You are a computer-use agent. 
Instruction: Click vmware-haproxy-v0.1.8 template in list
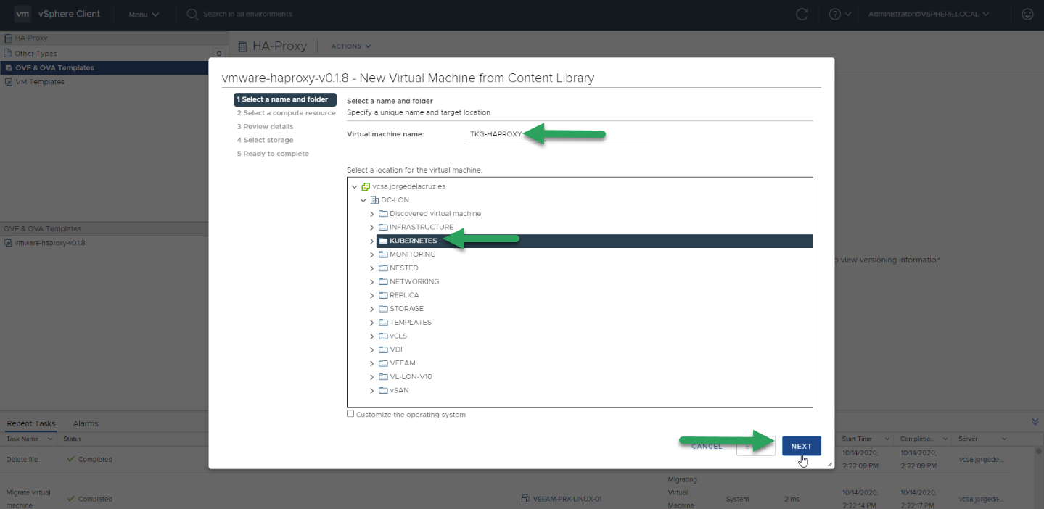[49, 243]
